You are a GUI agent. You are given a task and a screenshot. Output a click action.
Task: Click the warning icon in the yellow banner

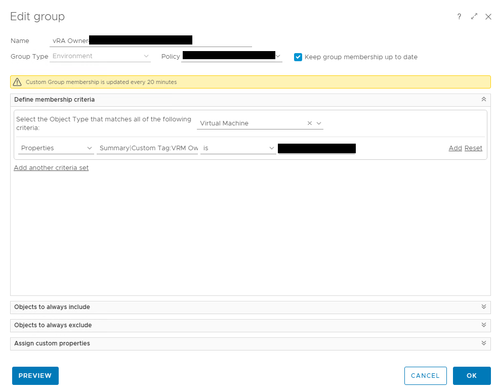tap(18, 82)
